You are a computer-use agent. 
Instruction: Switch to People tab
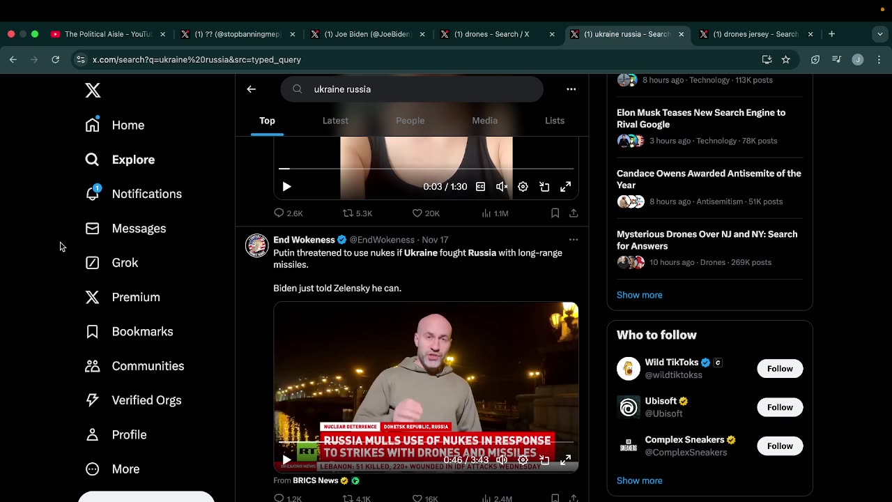click(x=410, y=121)
